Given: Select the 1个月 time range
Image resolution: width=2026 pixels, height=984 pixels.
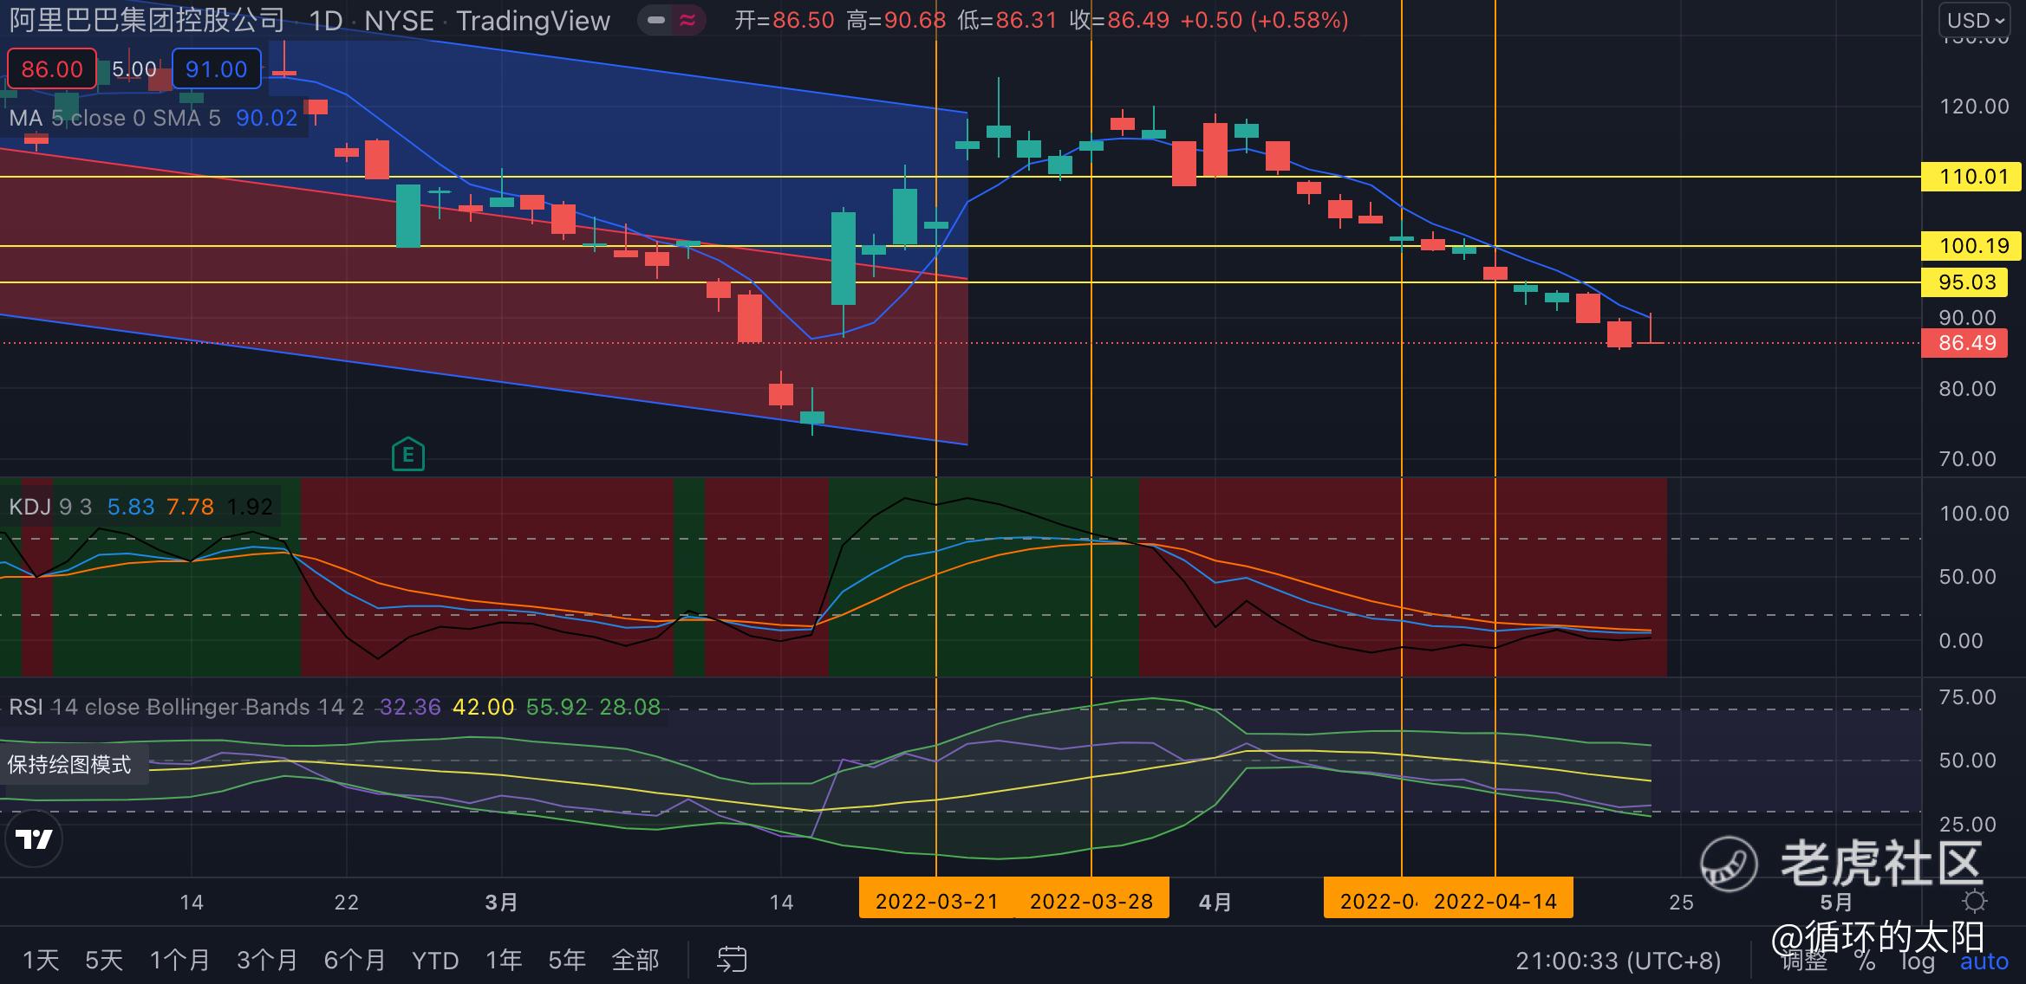Looking at the screenshot, I should 180,960.
